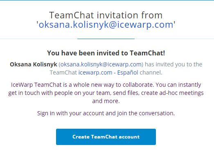The image size is (214, 156).
Task: Click the 'has invited you to the' text
Action: pyautogui.click(x=173, y=64)
